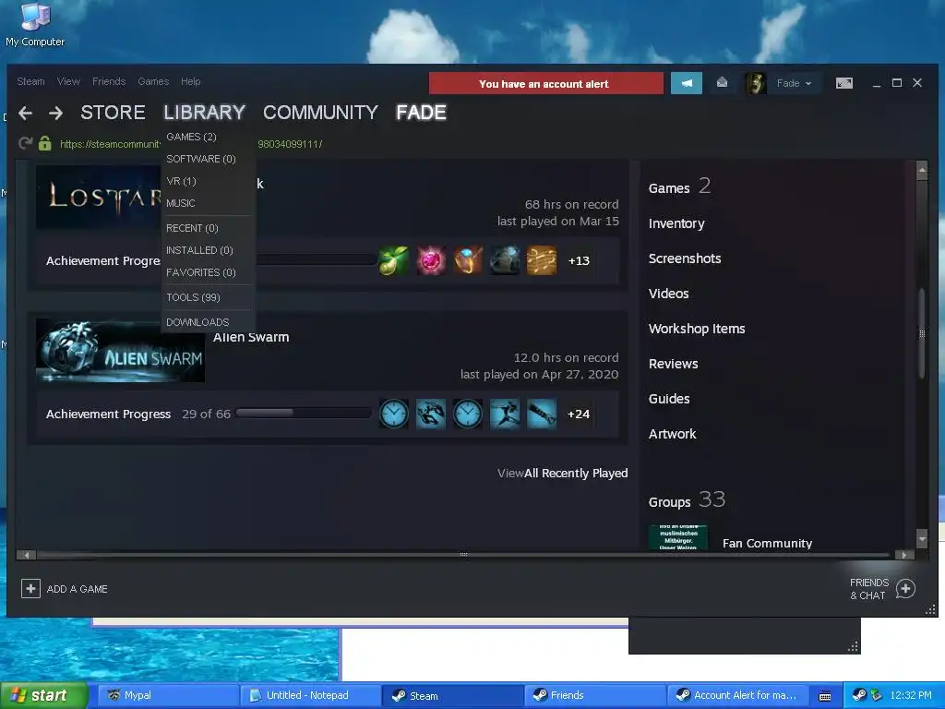Screen dimensions: 945x709
Task: Click the running figure Alien Swarm achievement
Action: 505,414
